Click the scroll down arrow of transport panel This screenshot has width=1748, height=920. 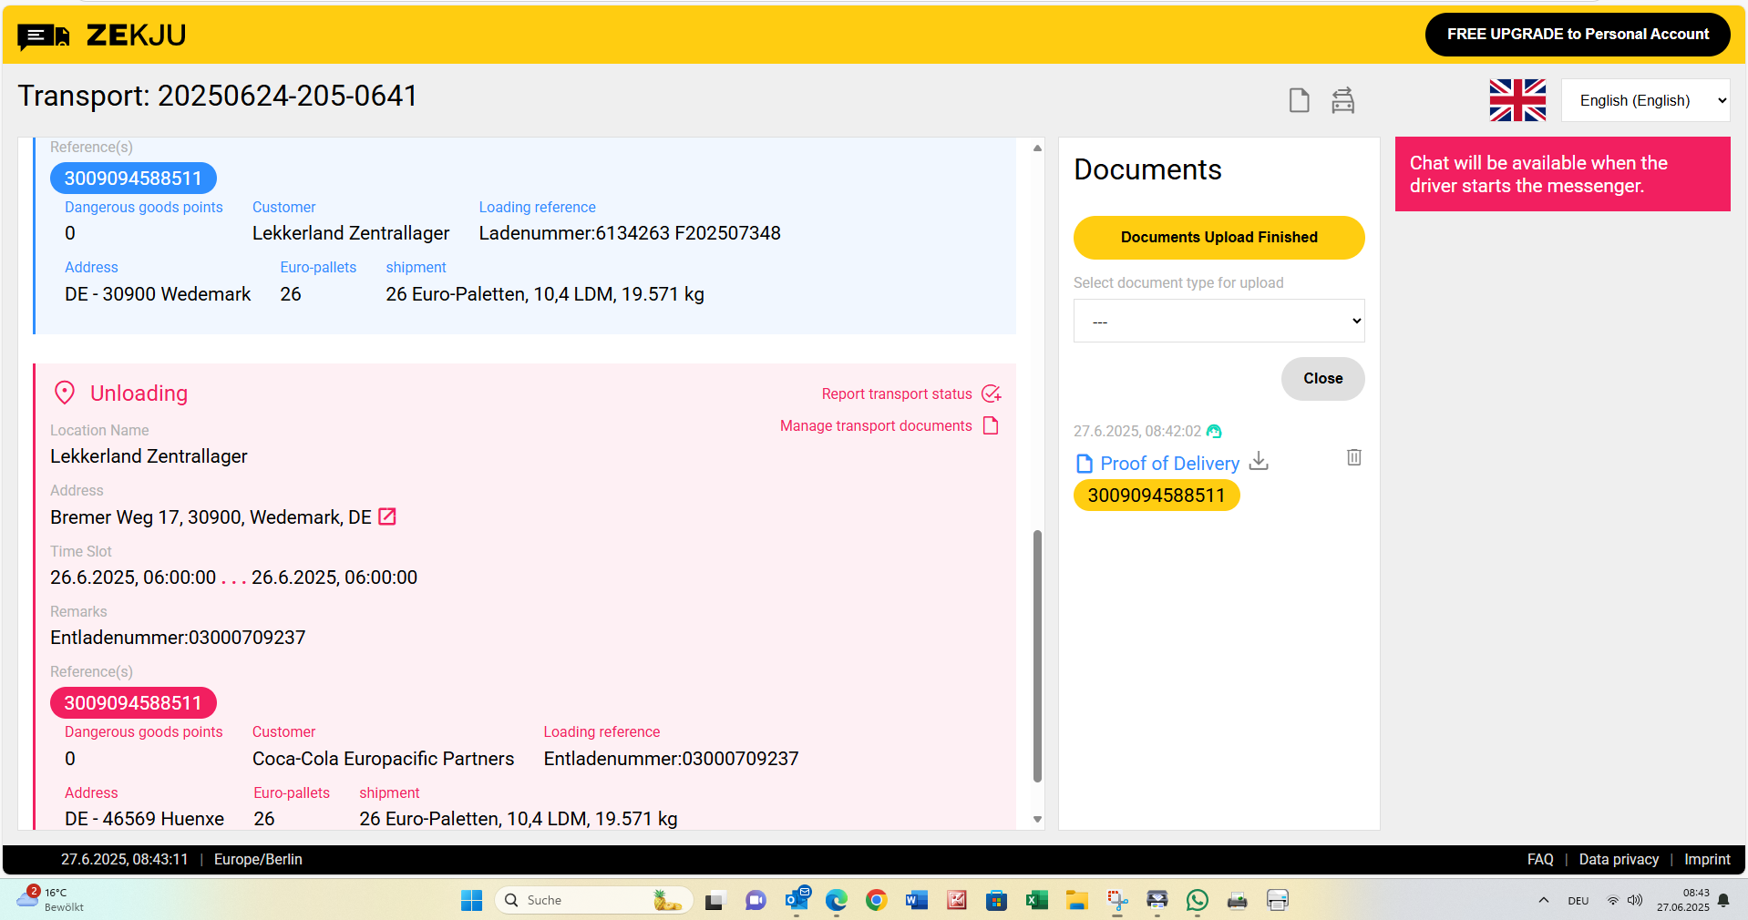point(1037,820)
